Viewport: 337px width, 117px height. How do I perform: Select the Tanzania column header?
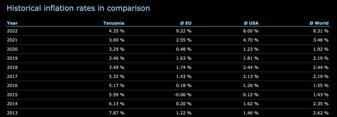pos(114,23)
